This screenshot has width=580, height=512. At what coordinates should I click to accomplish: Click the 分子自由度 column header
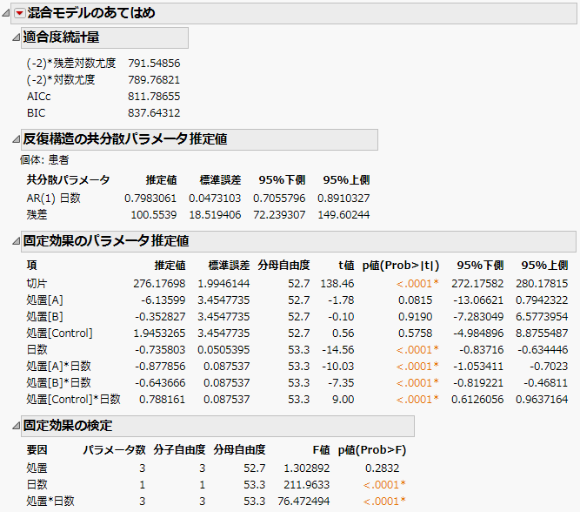[x=179, y=450]
